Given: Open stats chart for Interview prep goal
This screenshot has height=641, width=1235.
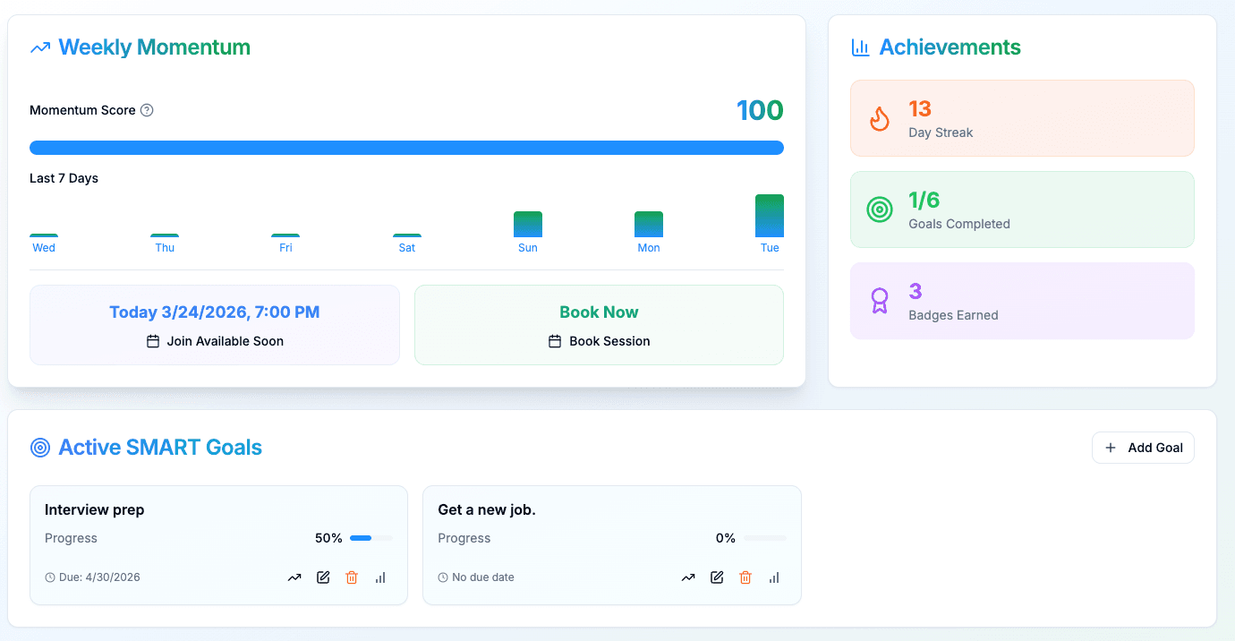Looking at the screenshot, I should [380, 577].
